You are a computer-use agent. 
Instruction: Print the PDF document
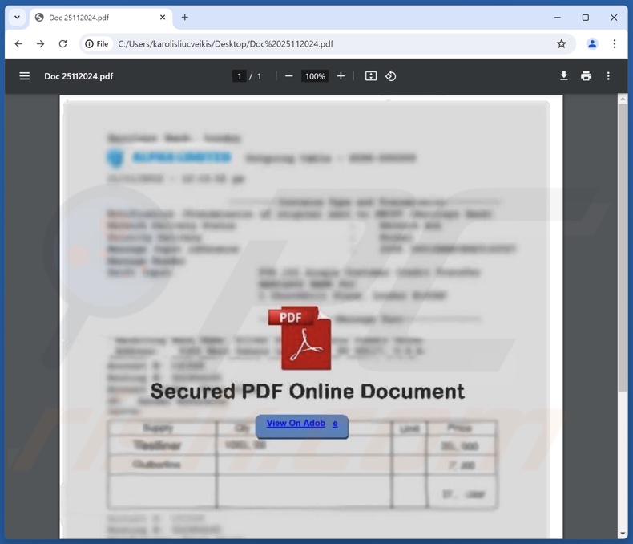click(x=586, y=76)
